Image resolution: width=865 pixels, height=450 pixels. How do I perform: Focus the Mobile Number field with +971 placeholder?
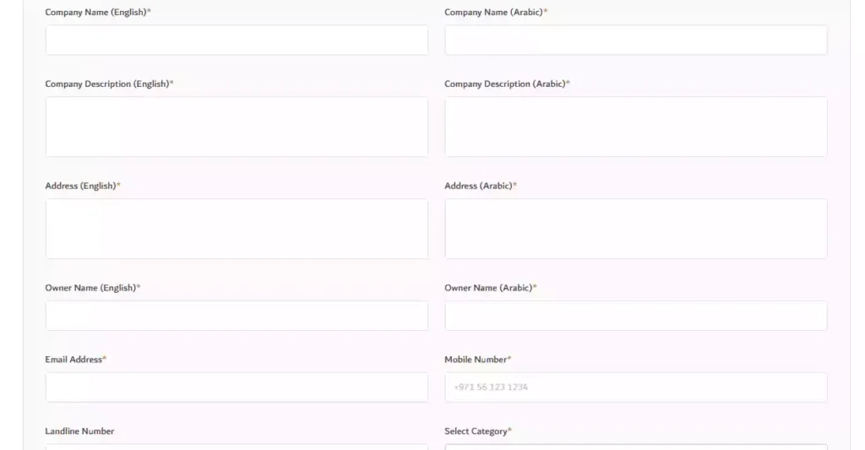click(x=635, y=388)
